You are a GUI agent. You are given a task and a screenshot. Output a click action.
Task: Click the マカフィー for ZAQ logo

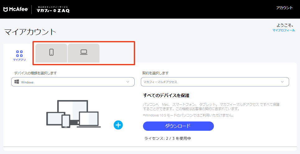tap(53, 10)
